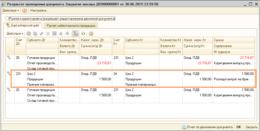
Task: Click the Сумма (н/у) Кт column header
Action: (197, 46)
